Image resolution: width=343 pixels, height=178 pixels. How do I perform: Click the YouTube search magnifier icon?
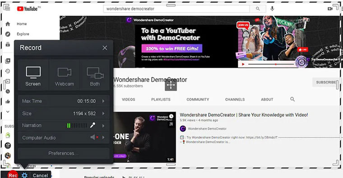coord(258,9)
